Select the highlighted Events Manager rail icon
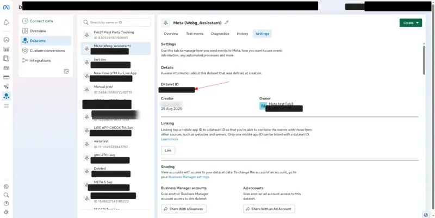Viewport: 435px width, 218px height. pos(6,96)
